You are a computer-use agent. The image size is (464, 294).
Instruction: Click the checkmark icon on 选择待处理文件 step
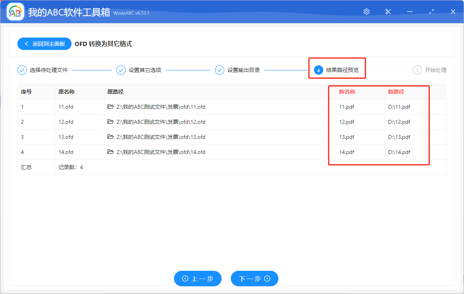(x=22, y=70)
